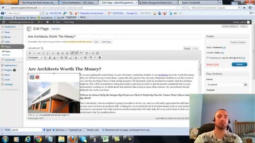The image size is (255, 143).
Task: Justify text with align full
Action: pos(50,58)
